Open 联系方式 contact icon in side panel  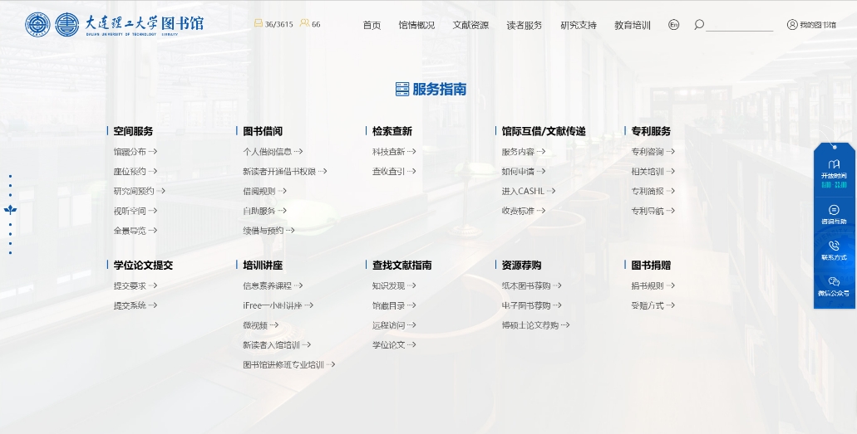pos(834,251)
